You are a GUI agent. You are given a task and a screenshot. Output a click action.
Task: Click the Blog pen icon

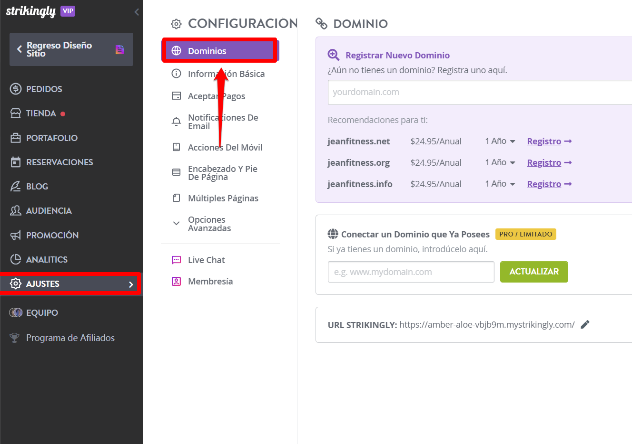(16, 186)
